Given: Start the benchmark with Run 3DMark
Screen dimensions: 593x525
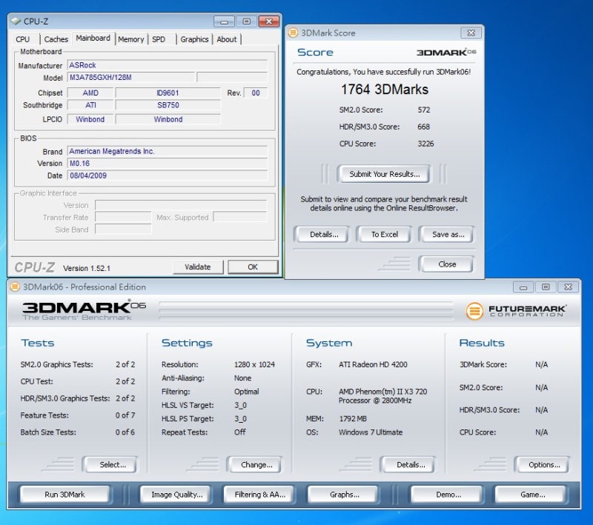Looking at the screenshot, I should (x=64, y=495).
